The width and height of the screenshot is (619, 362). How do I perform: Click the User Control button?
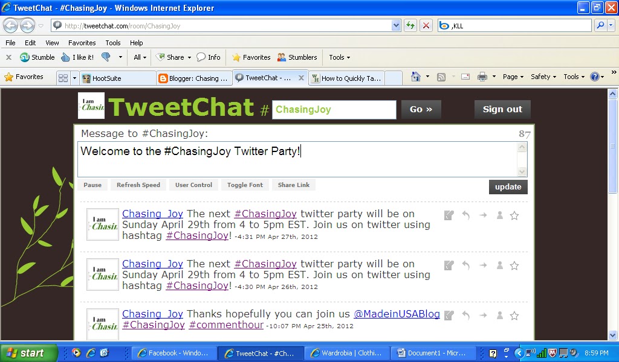(x=193, y=185)
